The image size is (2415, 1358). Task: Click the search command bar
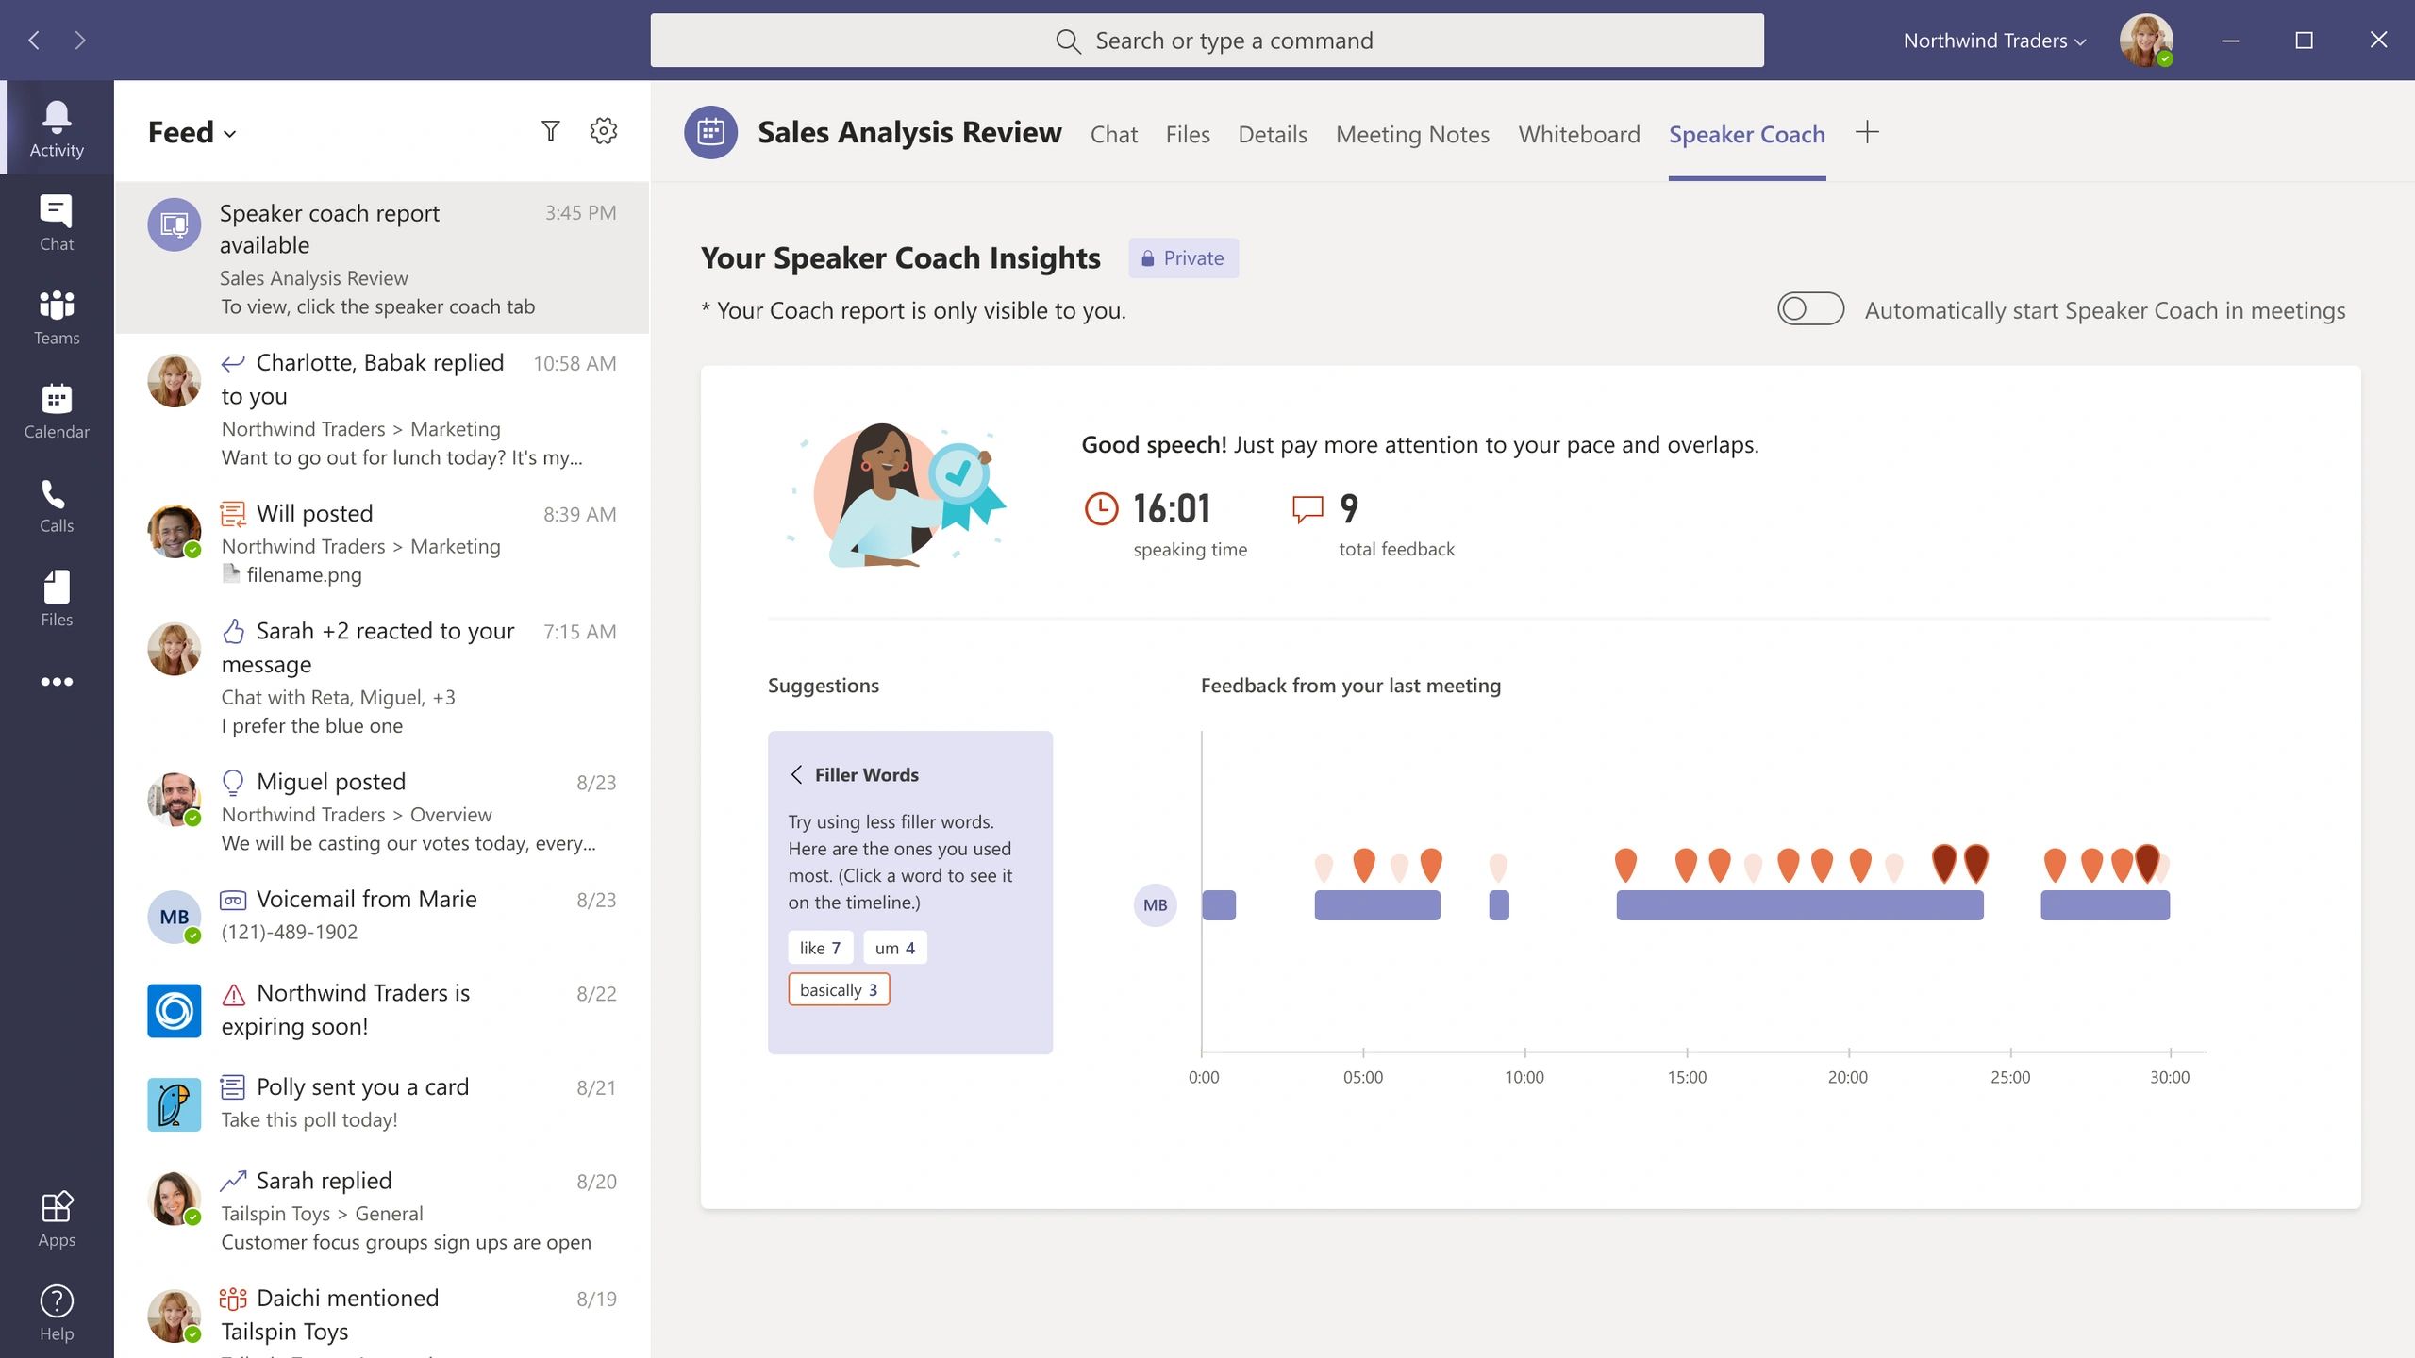[x=1207, y=40]
